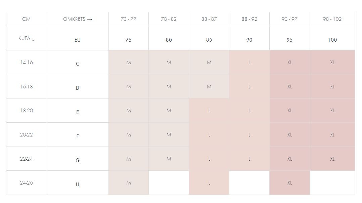Click EU band size 100
This screenshot has width=362, height=203.
[x=332, y=40]
